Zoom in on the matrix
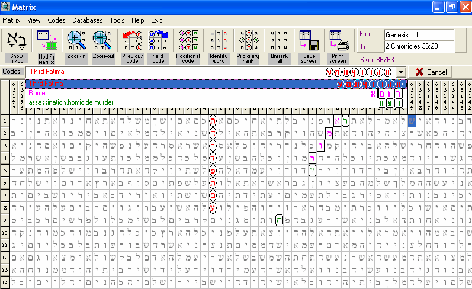472x289 pixels. point(76,40)
